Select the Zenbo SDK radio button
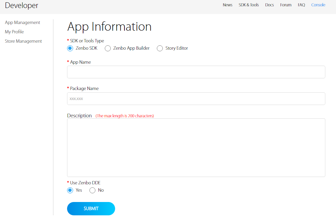Screen dimensions: 336x217 70,48
